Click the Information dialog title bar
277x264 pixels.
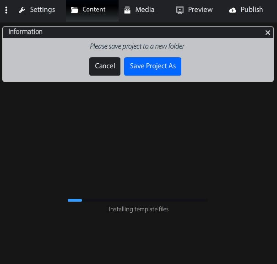click(x=137, y=32)
